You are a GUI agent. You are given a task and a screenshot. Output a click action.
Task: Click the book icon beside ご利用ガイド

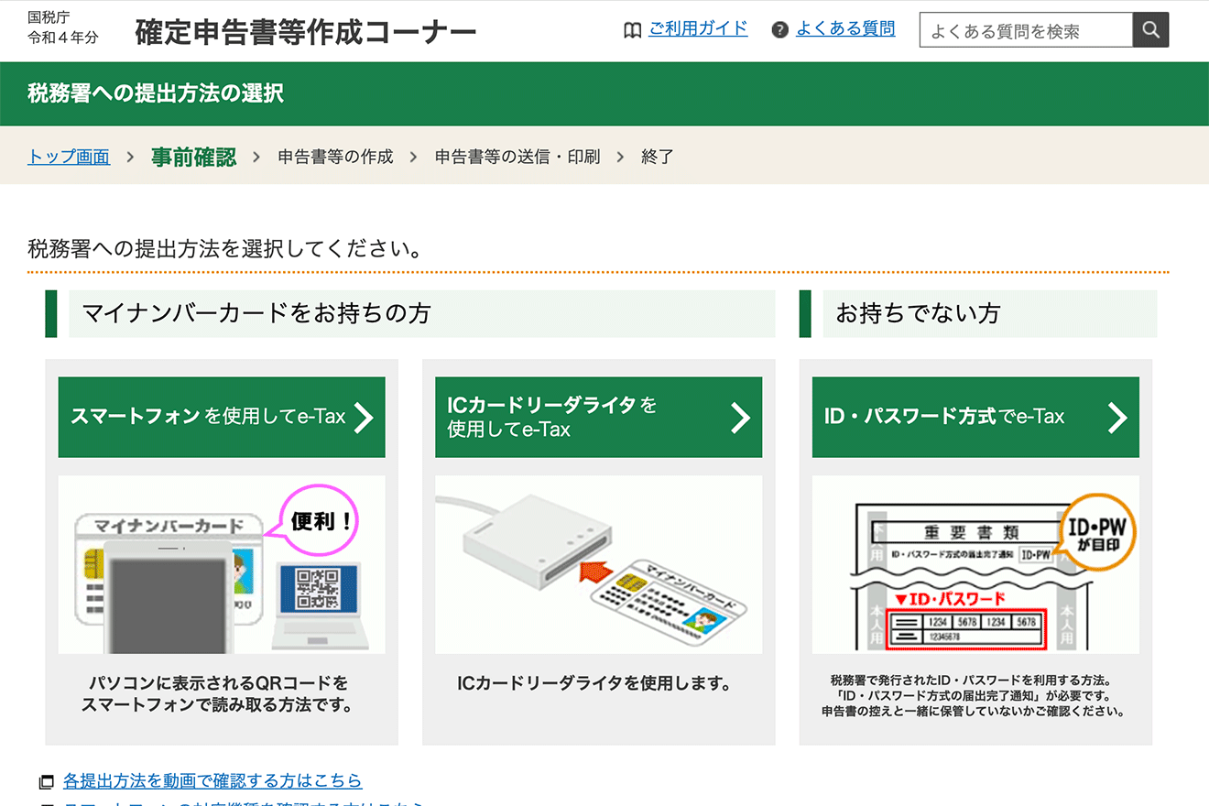[632, 29]
